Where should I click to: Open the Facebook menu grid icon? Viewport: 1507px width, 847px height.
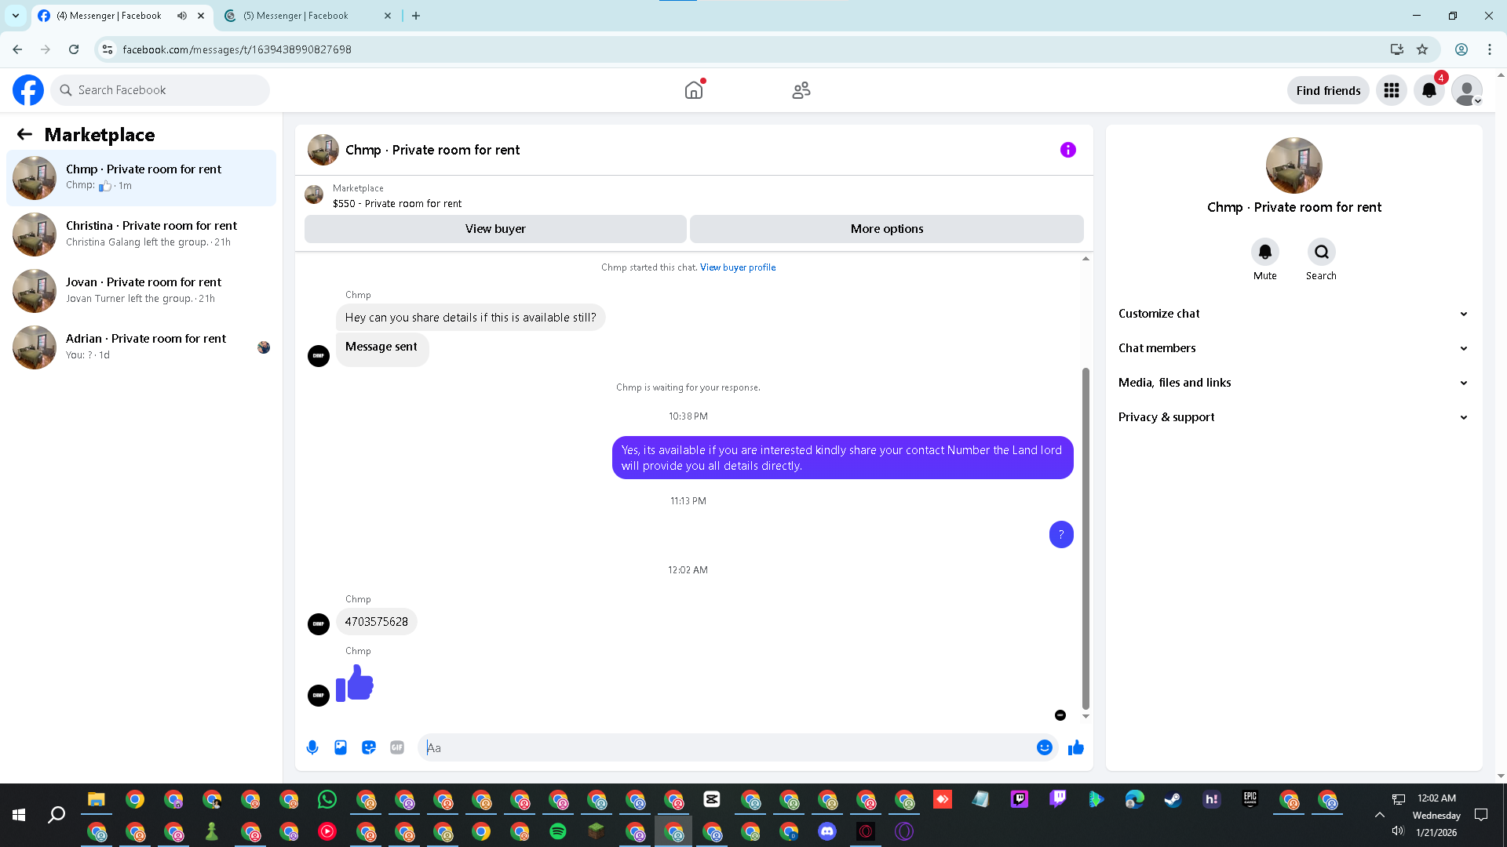click(1392, 90)
